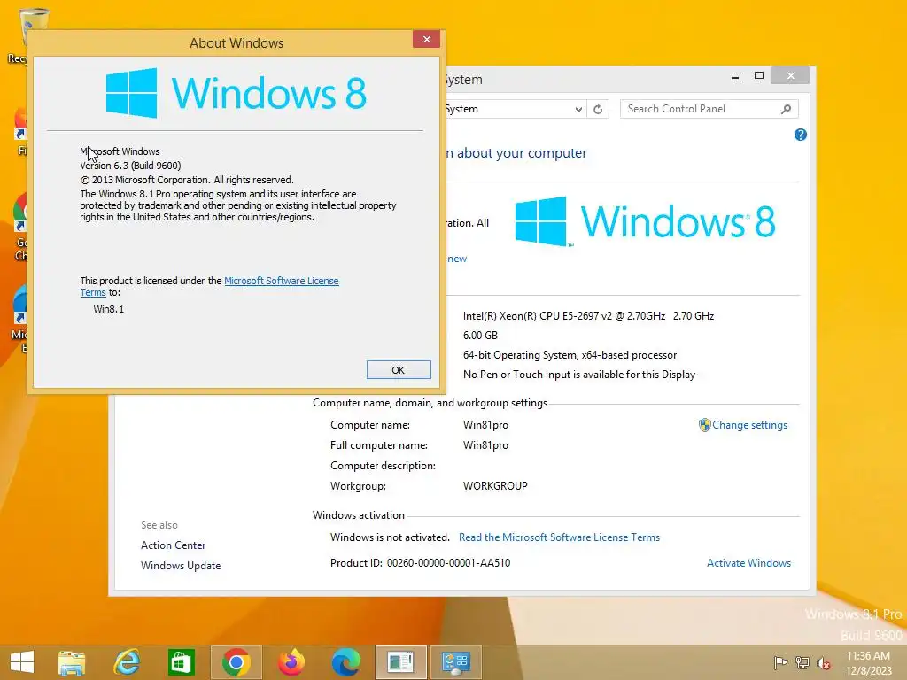Close the About Windows dialog
The image size is (907, 680).
(426, 39)
